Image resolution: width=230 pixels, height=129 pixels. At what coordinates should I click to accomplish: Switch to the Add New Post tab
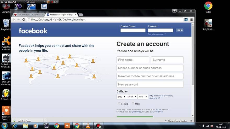click(28, 15)
